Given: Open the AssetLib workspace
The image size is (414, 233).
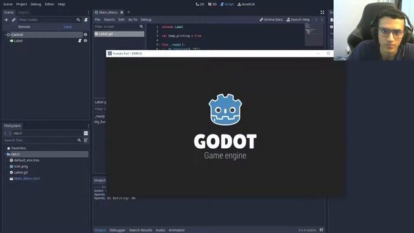Looking at the screenshot, I should point(246,5).
